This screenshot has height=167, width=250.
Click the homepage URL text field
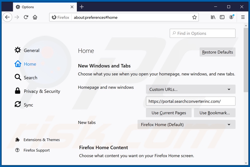coord(191,101)
